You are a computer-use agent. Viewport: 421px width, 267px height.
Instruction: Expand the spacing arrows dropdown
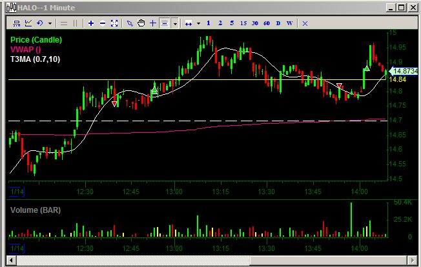tap(198, 24)
